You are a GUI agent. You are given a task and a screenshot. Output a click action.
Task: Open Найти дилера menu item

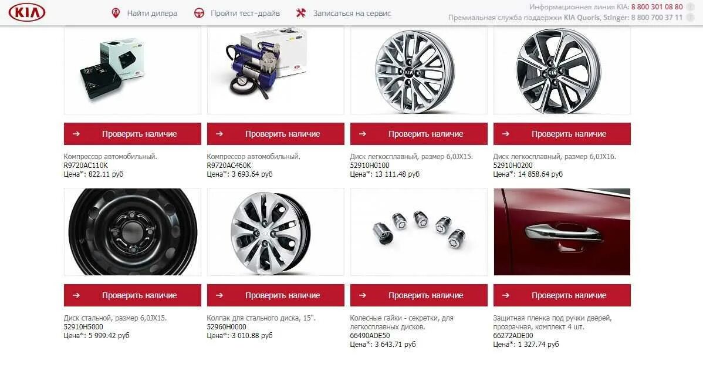[x=152, y=13]
